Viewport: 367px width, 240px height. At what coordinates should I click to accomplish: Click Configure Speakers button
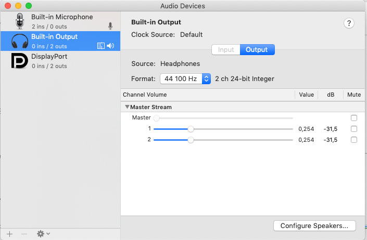314,225
